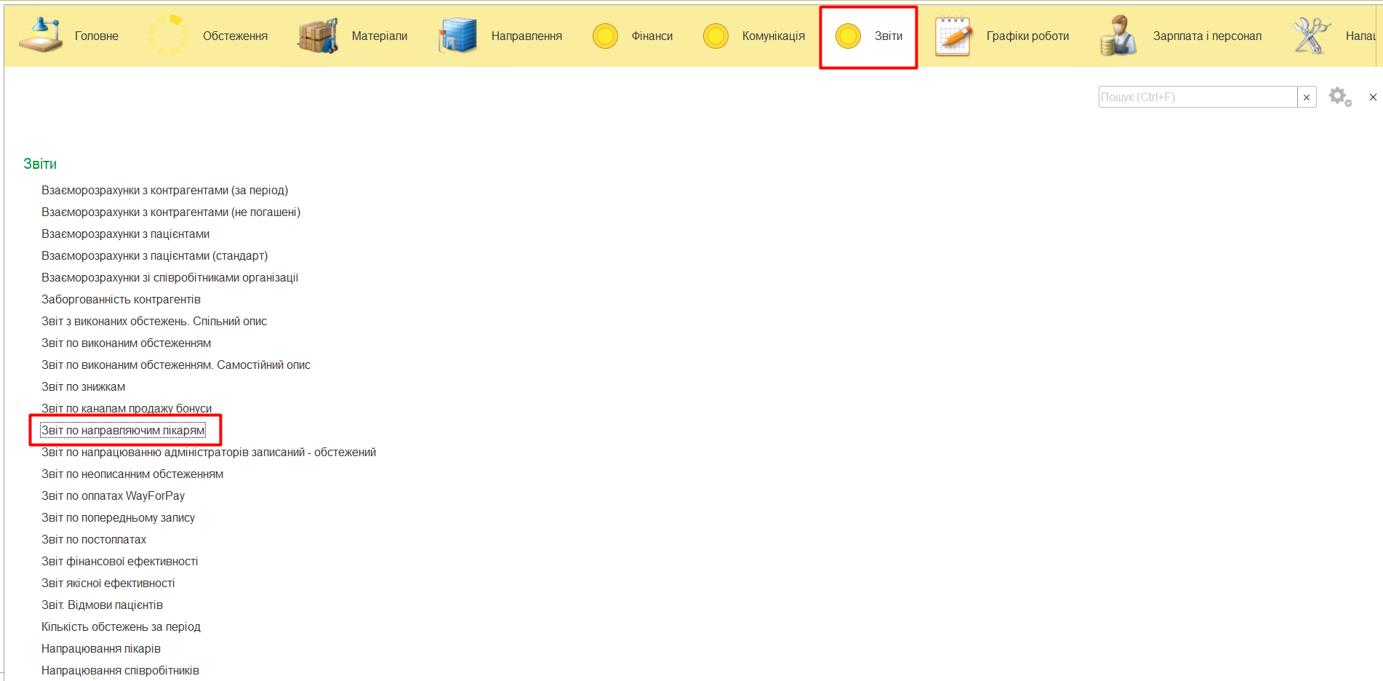Open Матеріали section with boxes icon
Viewport: 1383px width, 681px height.
(x=318, y=36)
